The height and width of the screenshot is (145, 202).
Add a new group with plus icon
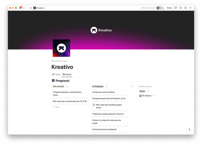133,86
